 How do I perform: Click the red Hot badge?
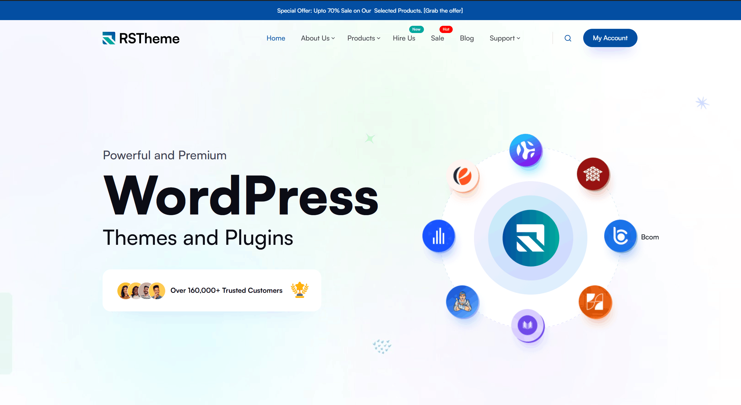coord(446,29)
